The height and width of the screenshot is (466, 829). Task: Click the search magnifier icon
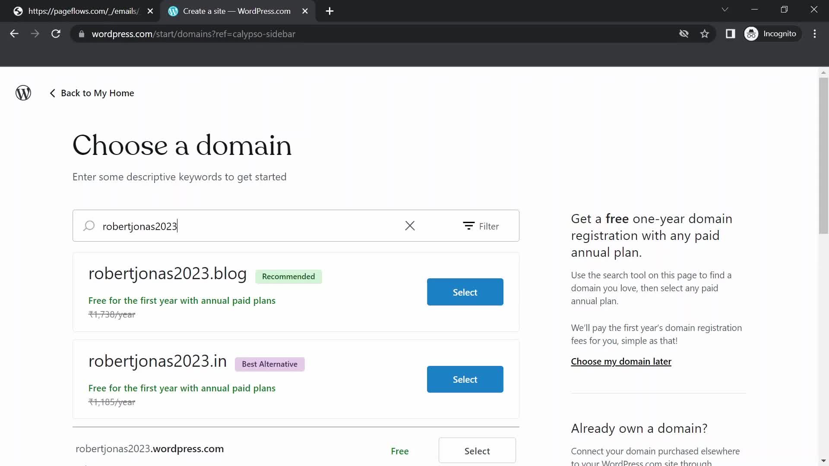point(89,225)
